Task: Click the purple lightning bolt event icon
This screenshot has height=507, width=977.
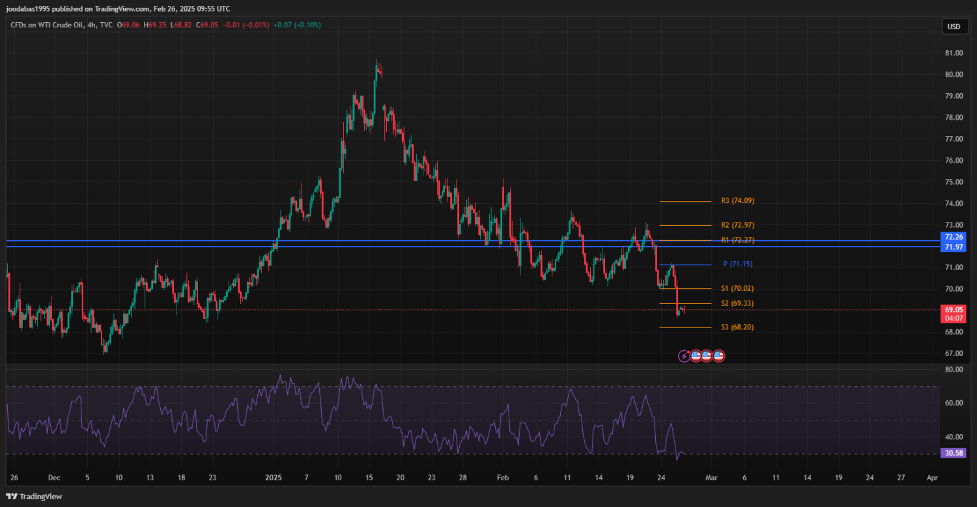Action: [x=684, y=356]
